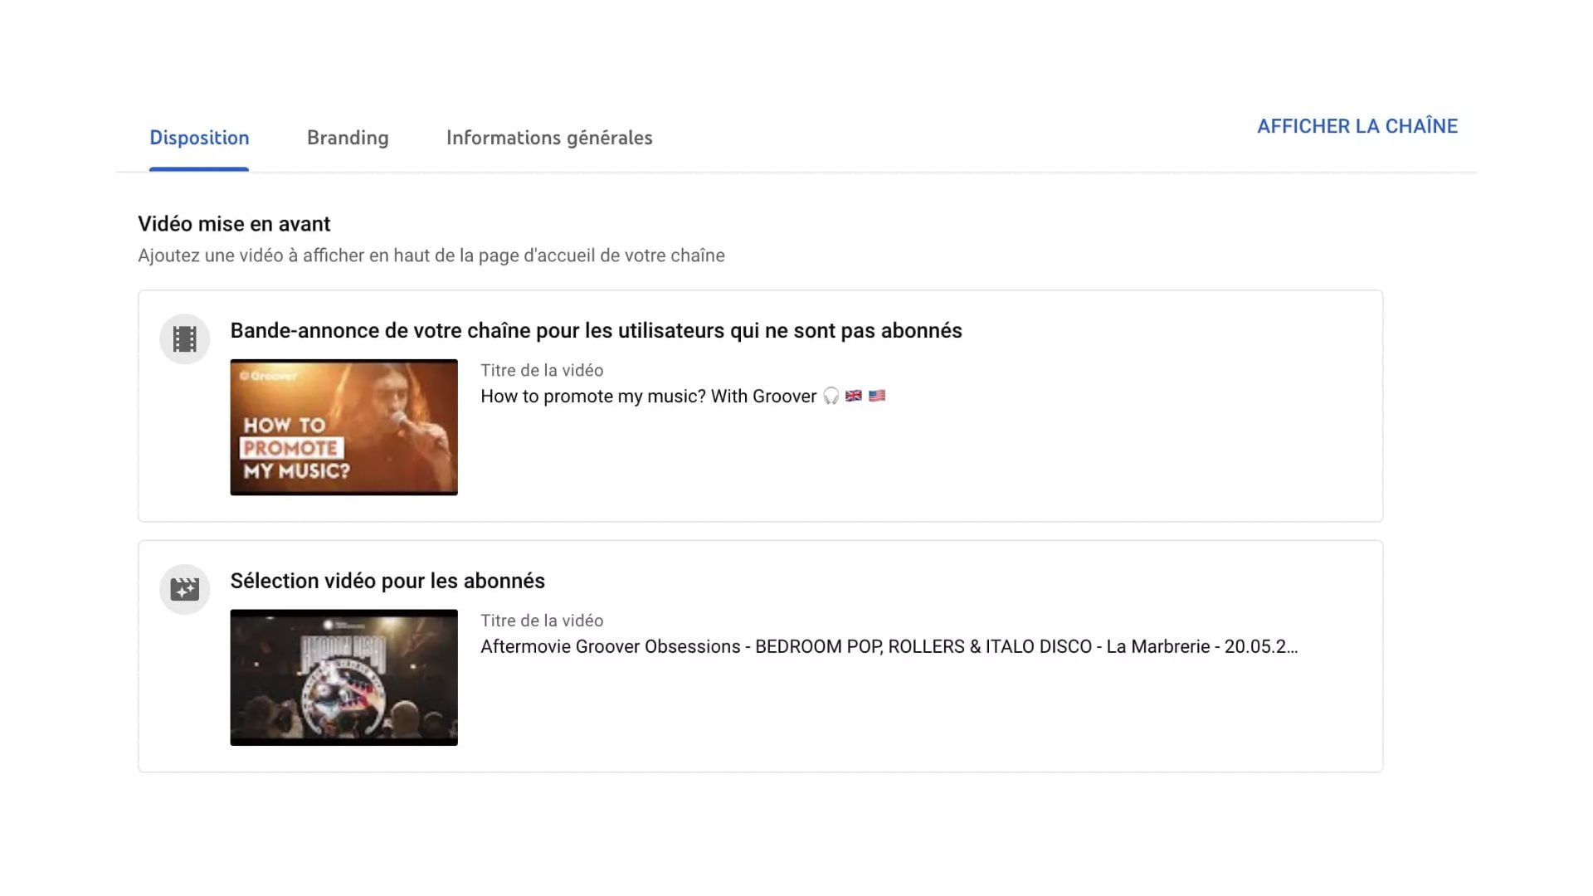Image resolution: width=1593 pixels, height=896 pixels.
Task: Click the UK flag emoji in the title
Action: click(x=854, y=397)
